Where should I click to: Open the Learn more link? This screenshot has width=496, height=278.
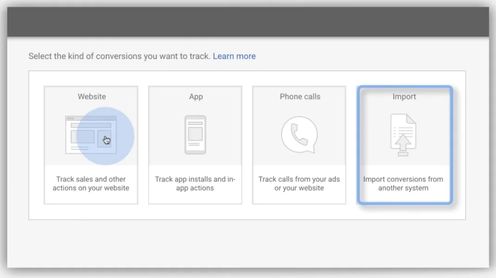tap(234, 56)
